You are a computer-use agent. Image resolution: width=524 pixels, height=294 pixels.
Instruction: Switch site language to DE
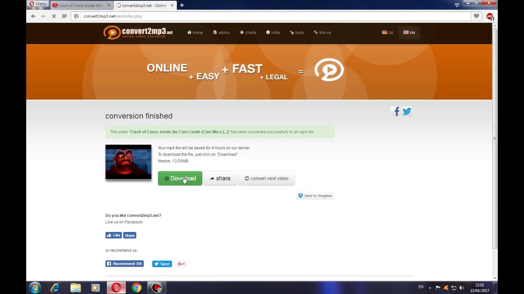click(x=388, y=33)
